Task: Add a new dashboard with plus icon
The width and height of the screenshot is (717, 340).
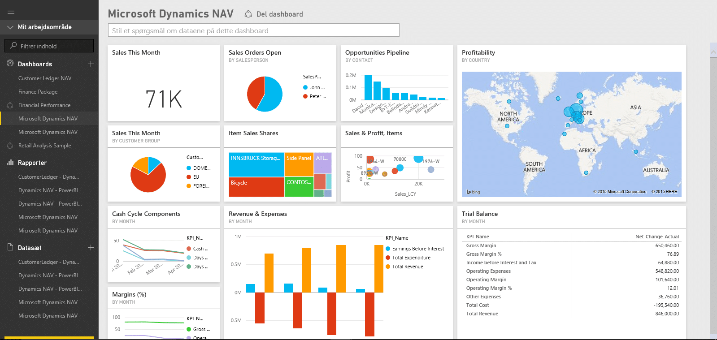Action: [x=91, y=64]
